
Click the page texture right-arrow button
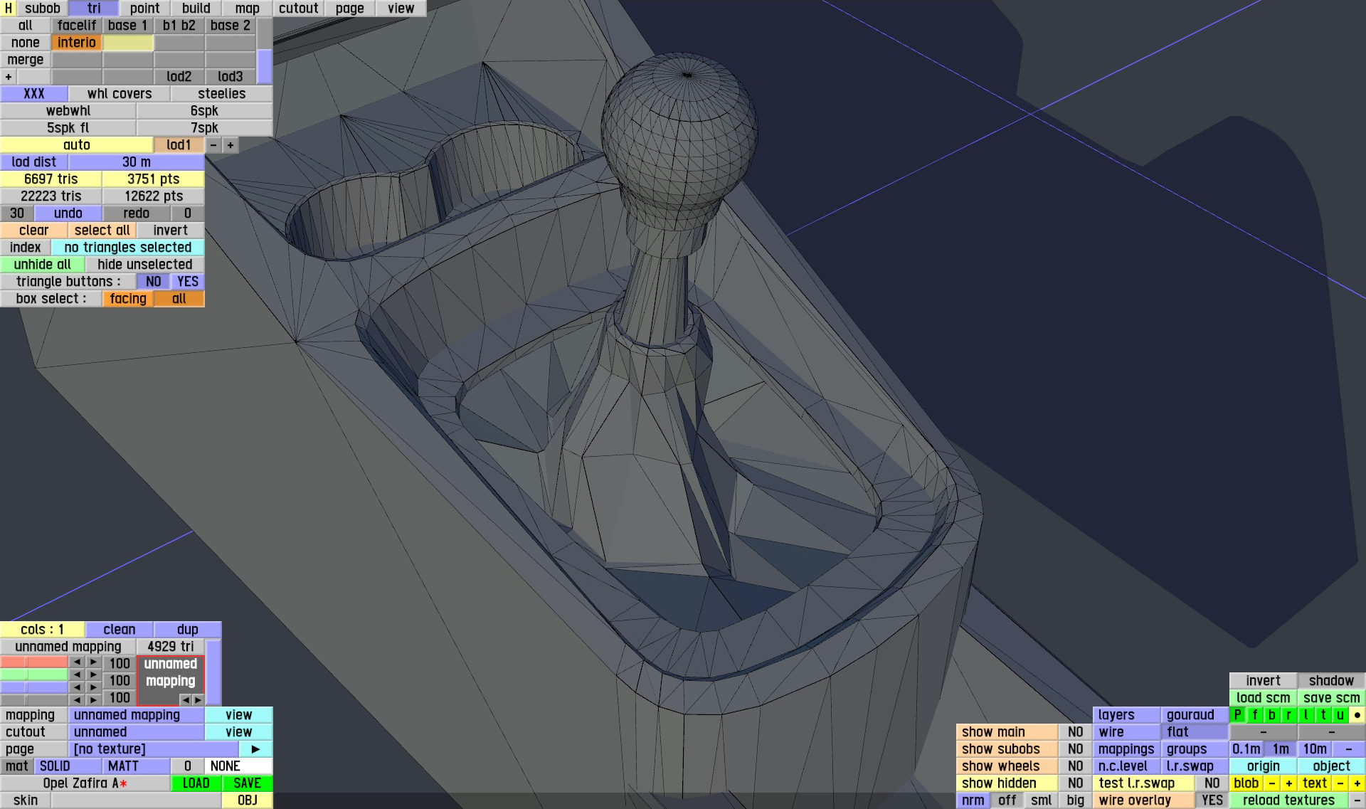tap(255, 749)
